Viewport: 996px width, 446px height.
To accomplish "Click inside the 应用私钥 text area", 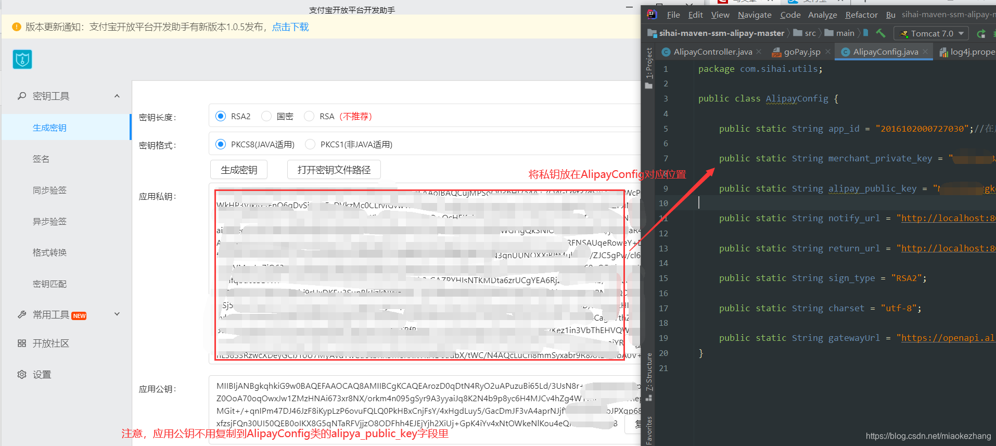I will (425, 273).
